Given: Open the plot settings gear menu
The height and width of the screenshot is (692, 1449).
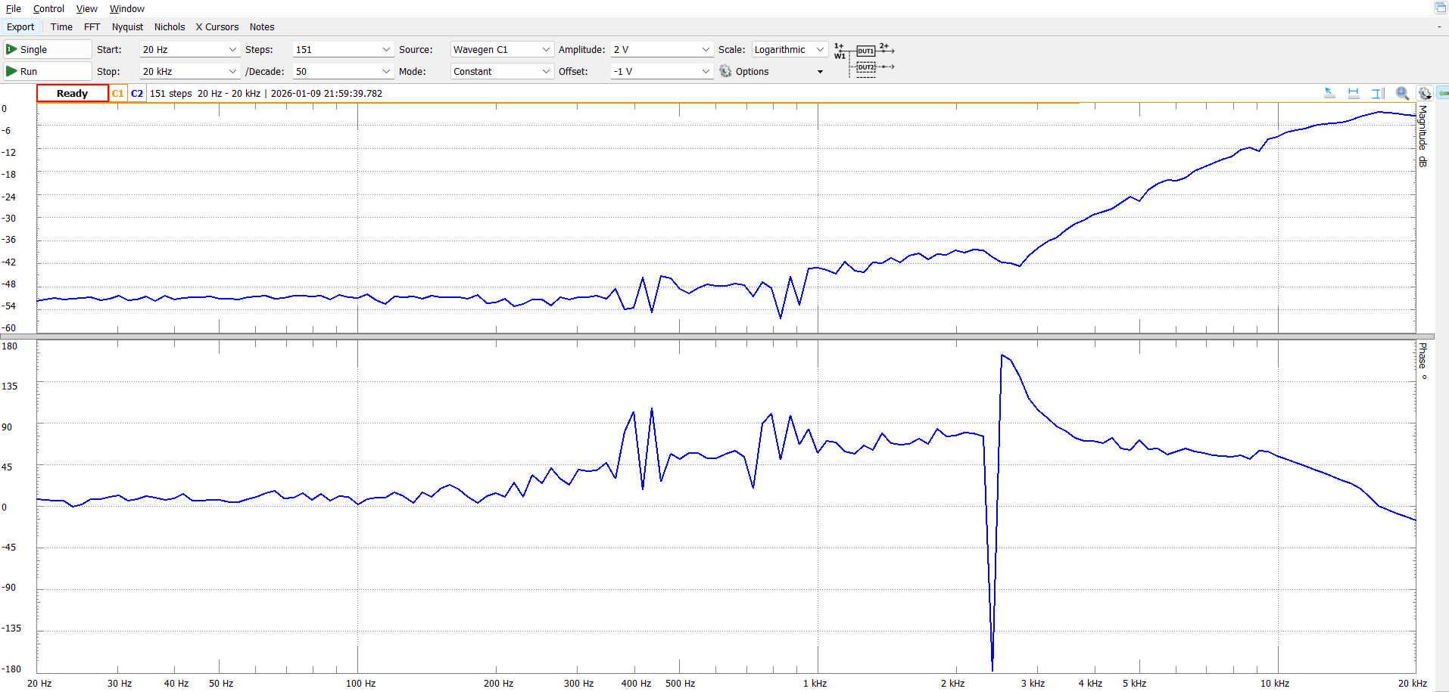Looking at the screenshot, I should 1425,93.
